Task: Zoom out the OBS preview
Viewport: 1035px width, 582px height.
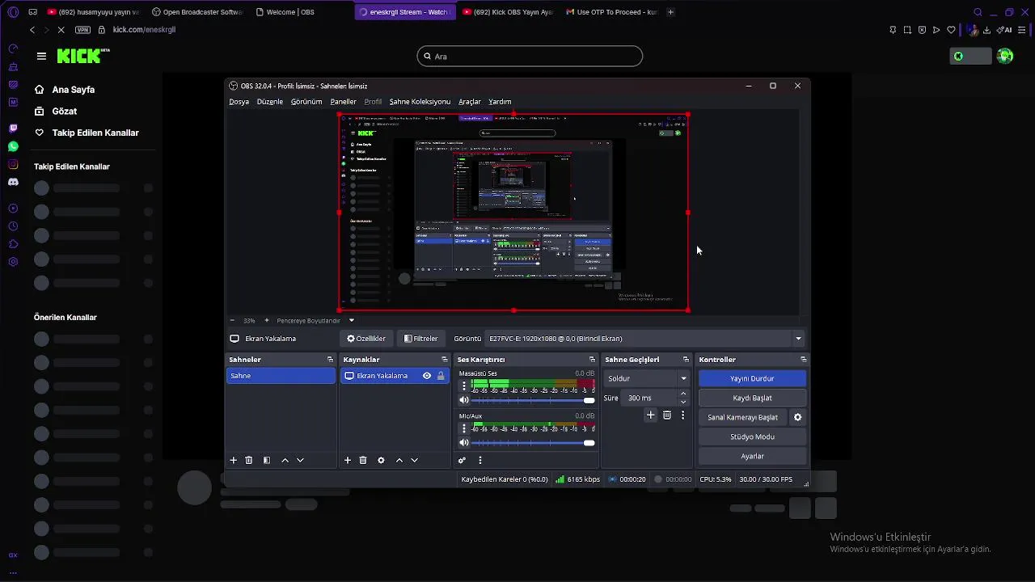Action: [233, 320]
